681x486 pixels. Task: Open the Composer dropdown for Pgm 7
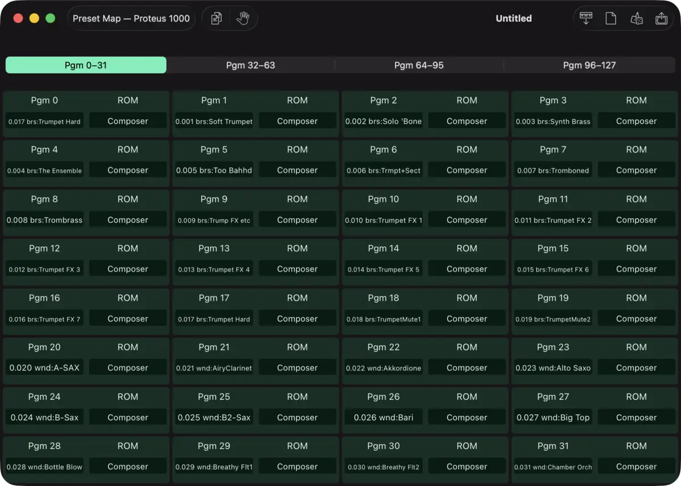pyautogui.click(x=636, y=171)
